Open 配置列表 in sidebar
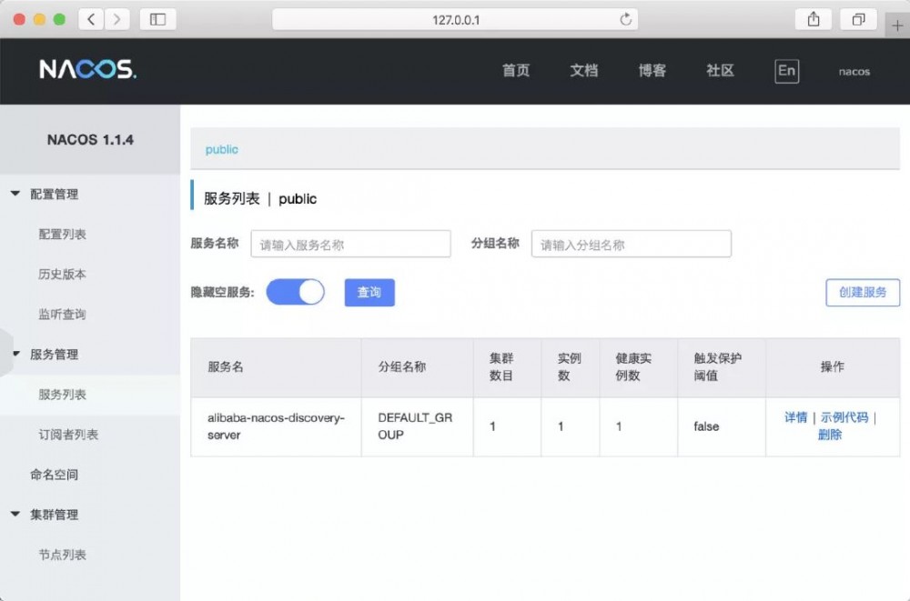This screenshot has width=910, height=601. pos(62,234)
